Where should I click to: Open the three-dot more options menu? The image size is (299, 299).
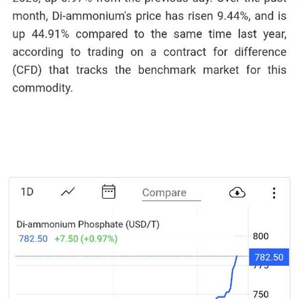tap(274, 193)
